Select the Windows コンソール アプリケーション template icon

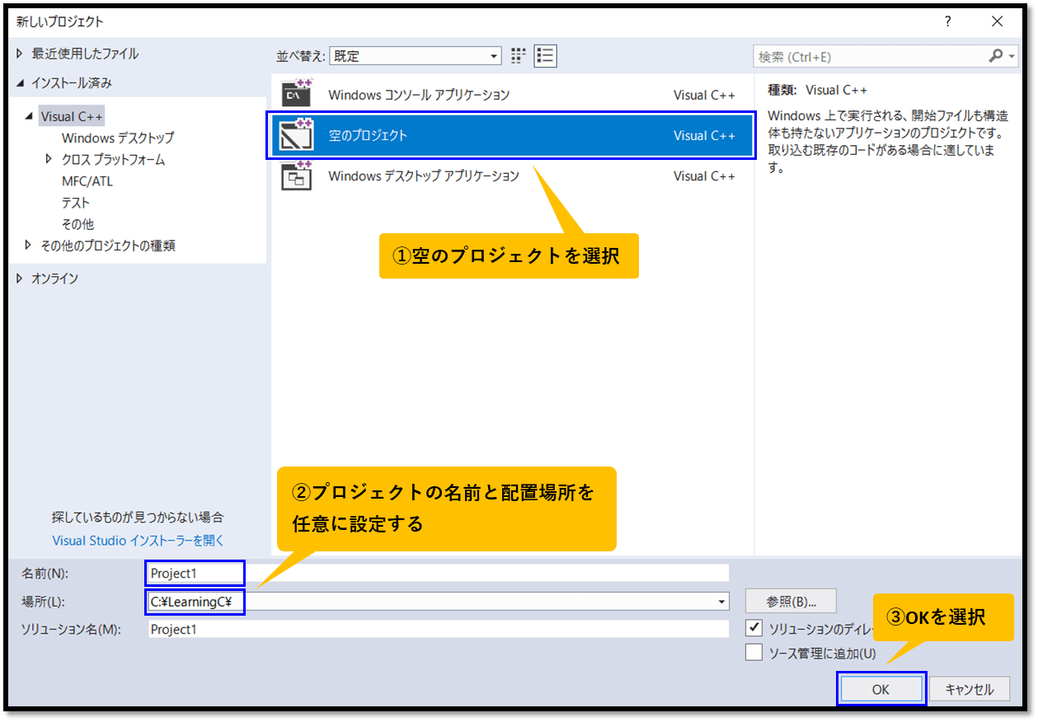(297, 95)
